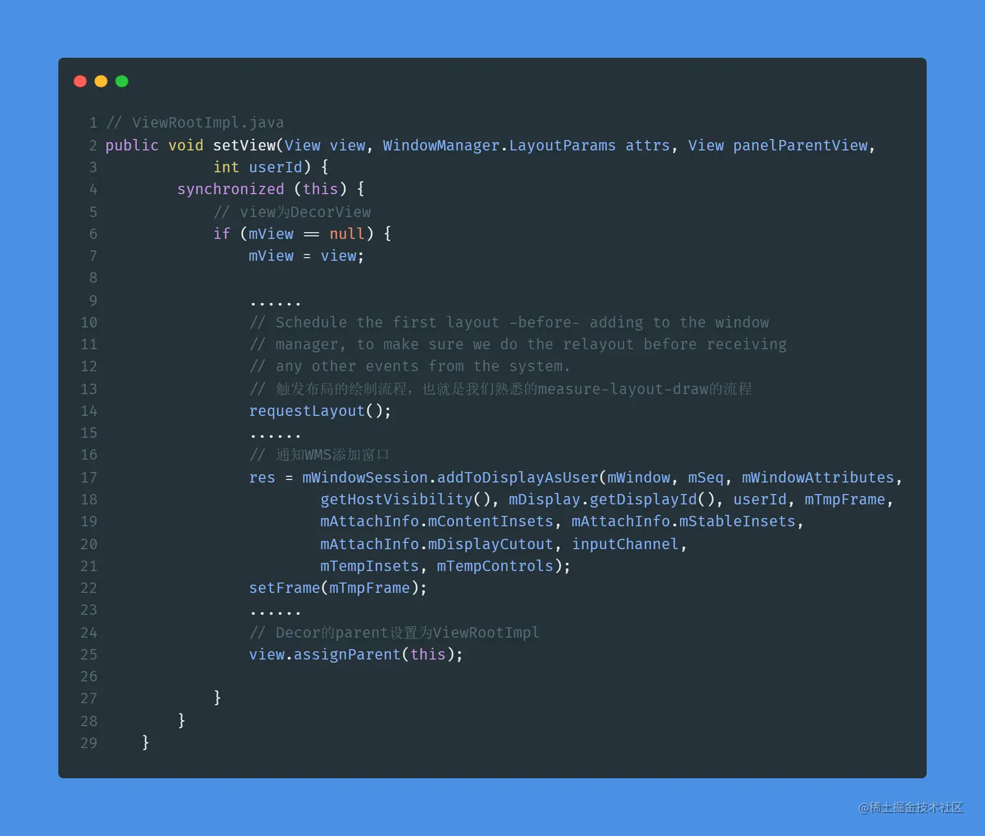Screen dimensions: 985x836
Task: Click 'mAttachInfo.mContentInsets' on line 19
Action: (x=436, y=522)
